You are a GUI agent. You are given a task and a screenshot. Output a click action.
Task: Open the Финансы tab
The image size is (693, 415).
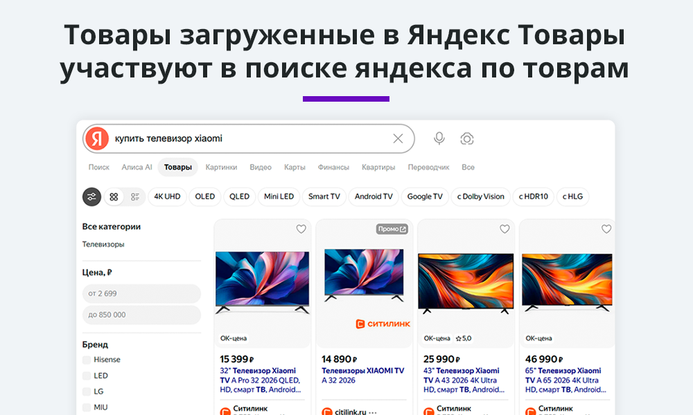point(333,167)
